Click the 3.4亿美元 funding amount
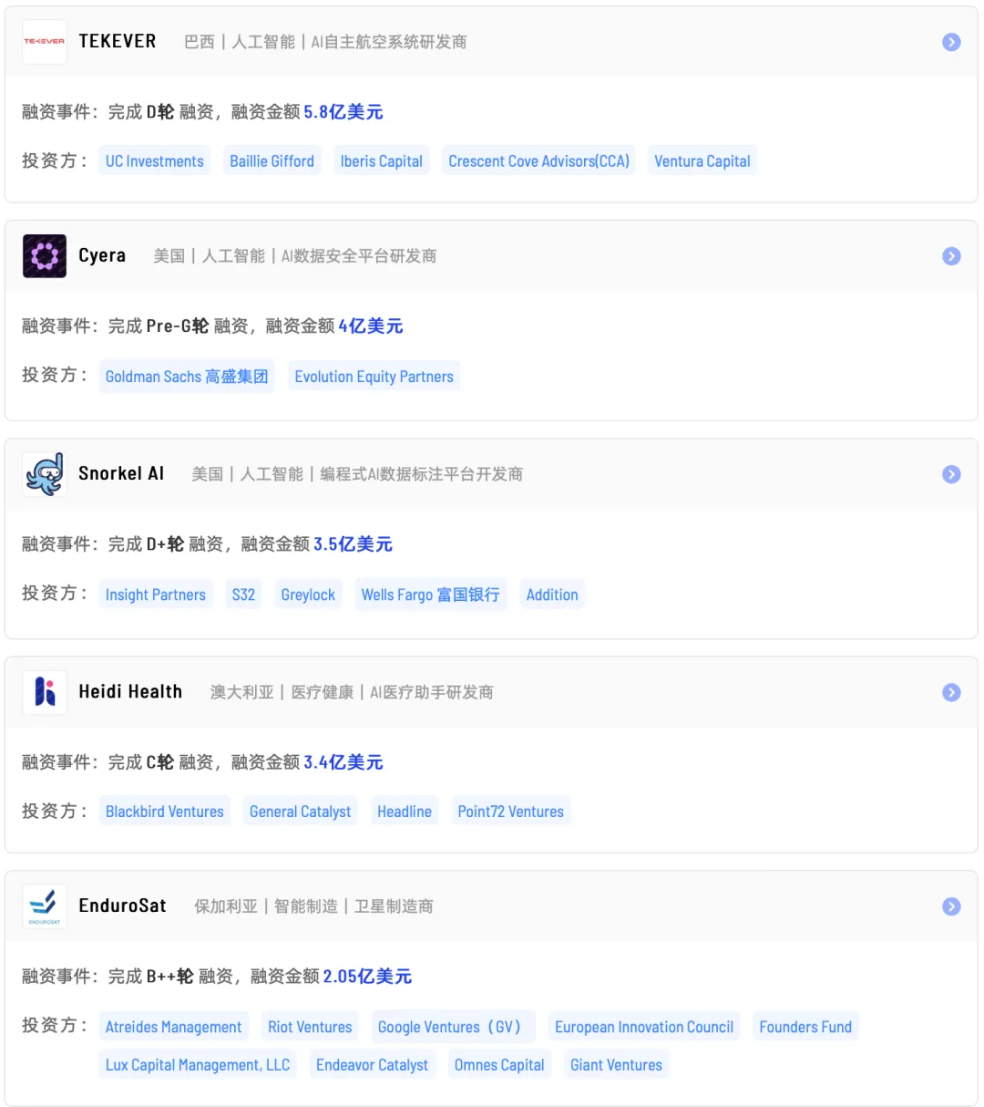This screenshot has width=984, height=1107. coord(343,762)
